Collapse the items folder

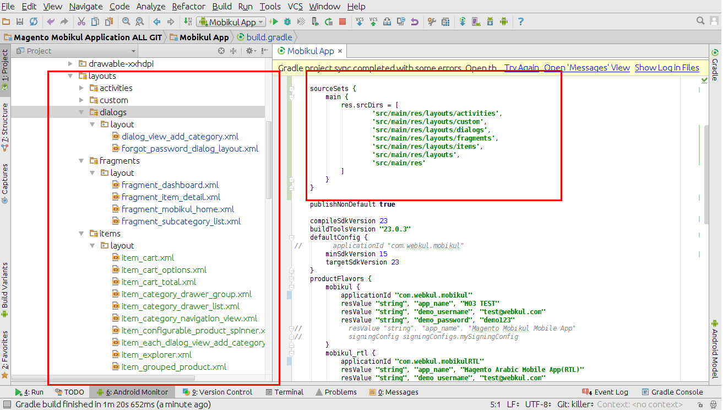[x=81, y=234]
